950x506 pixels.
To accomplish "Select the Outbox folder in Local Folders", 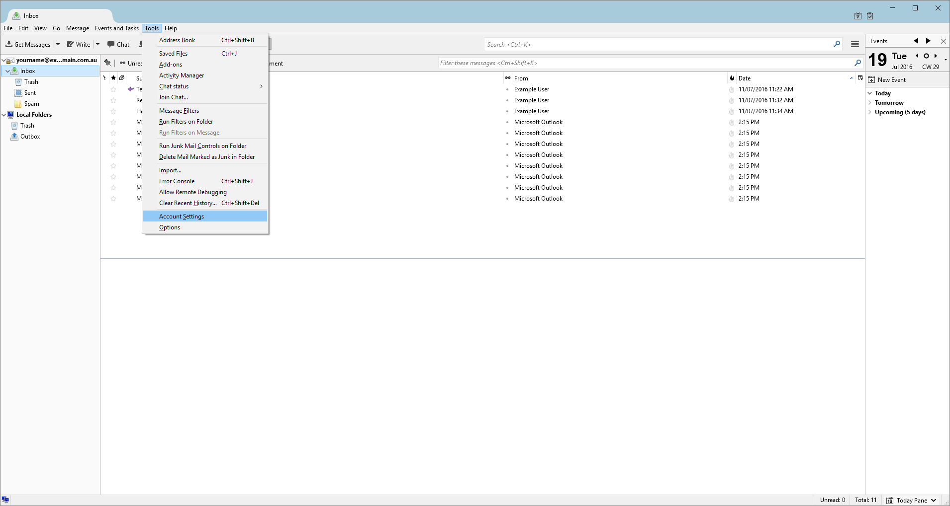I will [30, 137].
